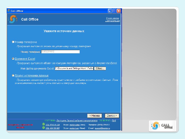Click the "< Назад" button
This screenshot has width=185, height=139.
95,116
